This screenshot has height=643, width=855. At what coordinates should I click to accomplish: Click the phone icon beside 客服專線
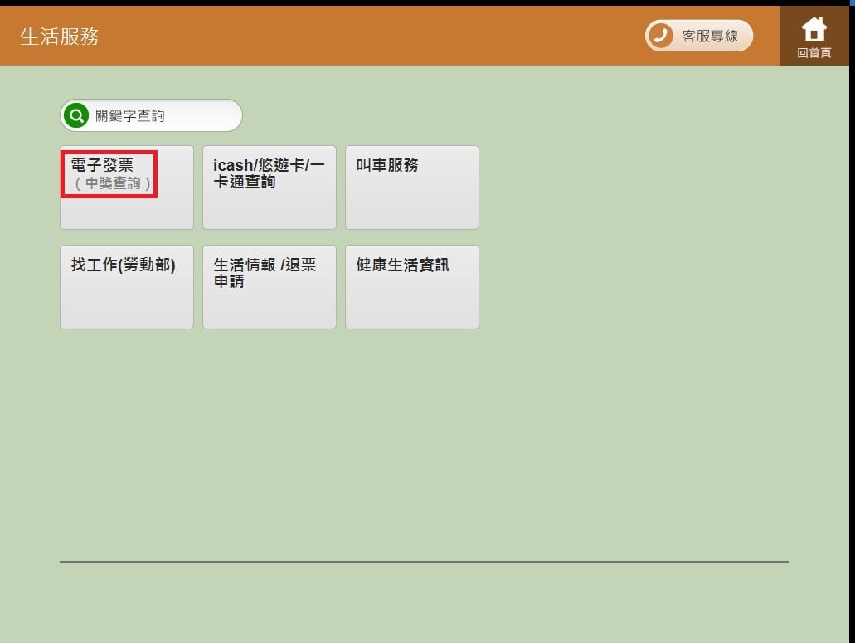click(660, 36)
